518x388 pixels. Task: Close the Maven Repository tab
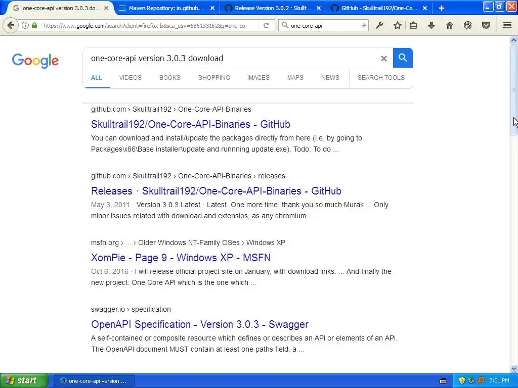point(212,8)
